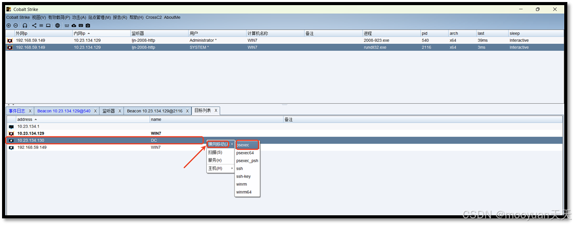Sort targets by address column header

click(83, 119)
